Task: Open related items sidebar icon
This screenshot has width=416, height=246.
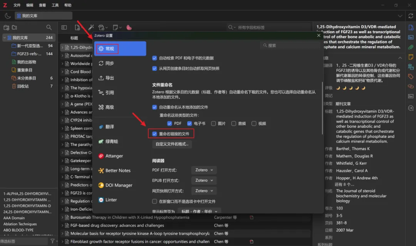Action: click(x=411, y=86)
